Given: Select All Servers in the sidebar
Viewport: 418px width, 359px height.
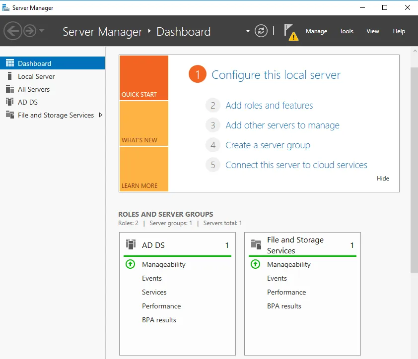Looking at the screenshot, I should 52,89.
